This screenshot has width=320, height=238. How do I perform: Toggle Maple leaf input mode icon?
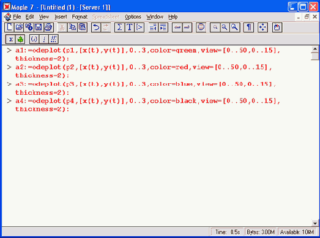click(x=20, y=39)
